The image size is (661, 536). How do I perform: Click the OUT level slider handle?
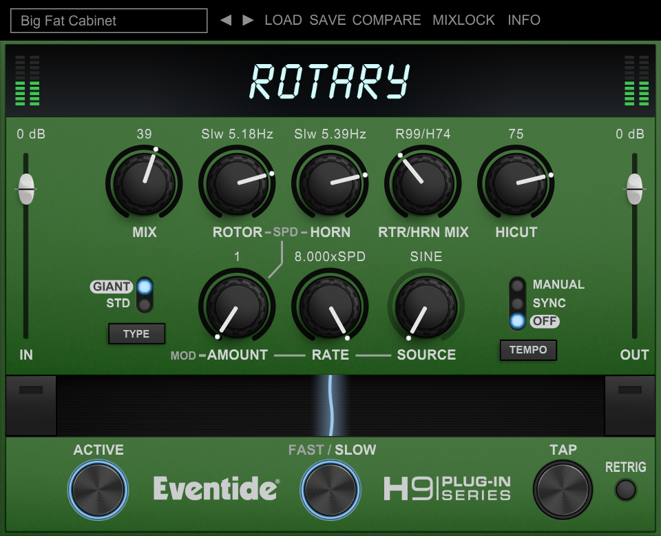[634, 189]
